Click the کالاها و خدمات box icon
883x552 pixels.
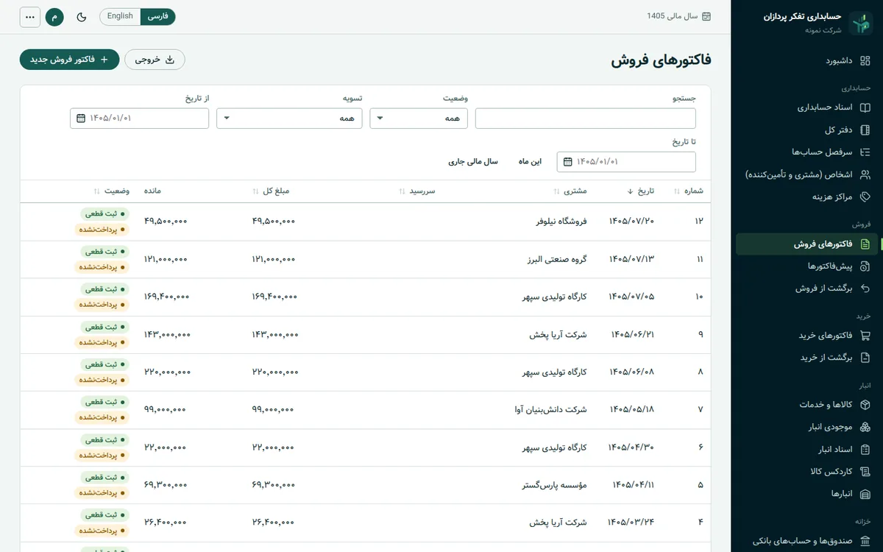point(865,404)
